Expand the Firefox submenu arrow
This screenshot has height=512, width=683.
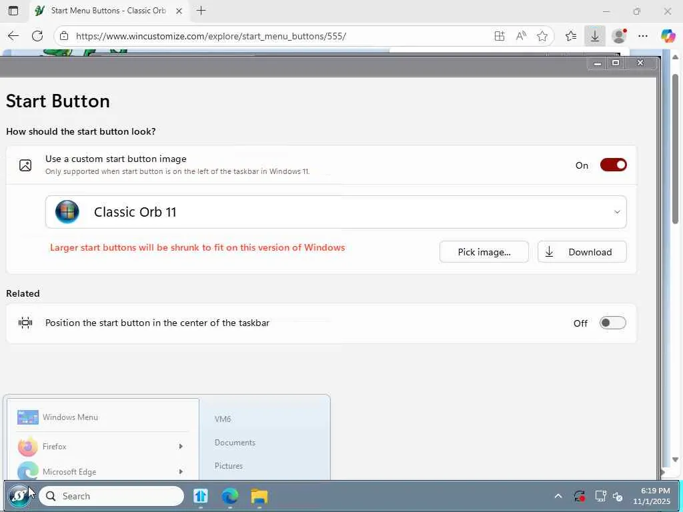[x=181, y=446]
